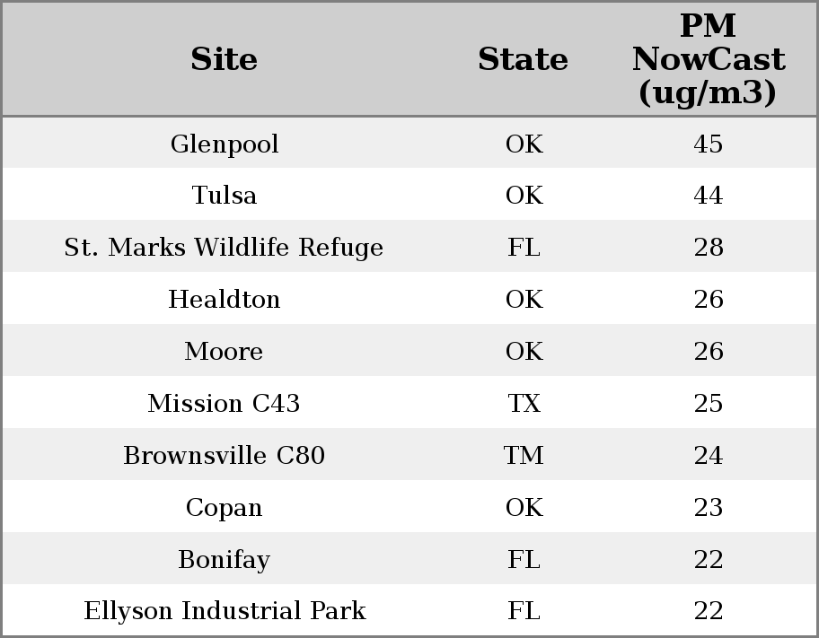
Task: Select the Healdton site cell
Action: [224, 300]
